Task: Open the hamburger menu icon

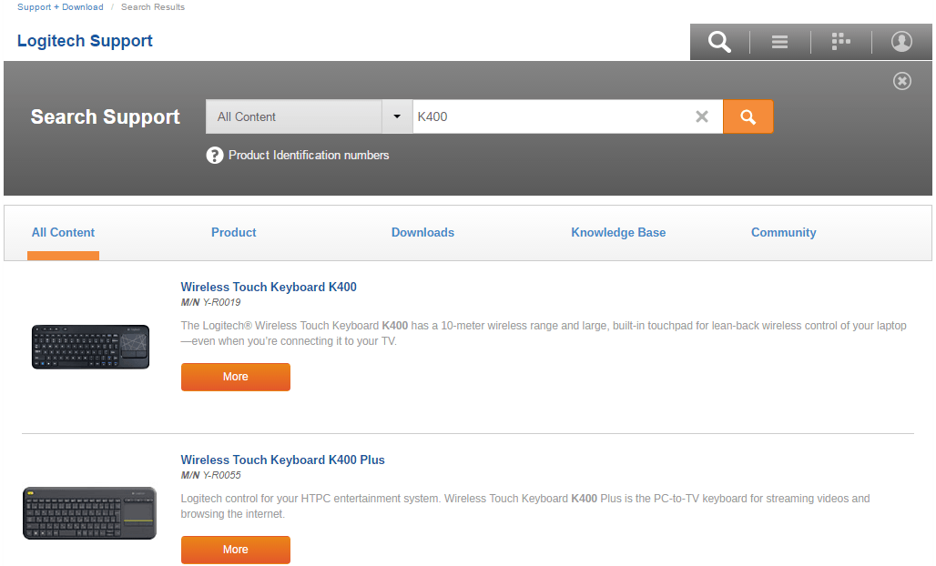Action: 779,42
